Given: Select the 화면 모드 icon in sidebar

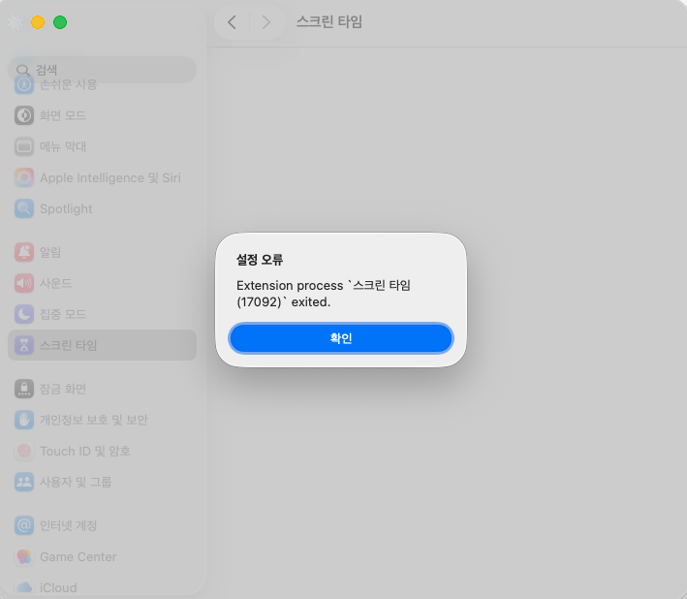Looking at the screenshot, I should point(24,115).
